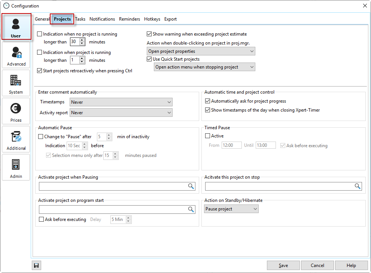The height and width of the screenshot is (273, 371).
Task: Increase the no-project-running minutes spinner
Action: tap(82, 40)
